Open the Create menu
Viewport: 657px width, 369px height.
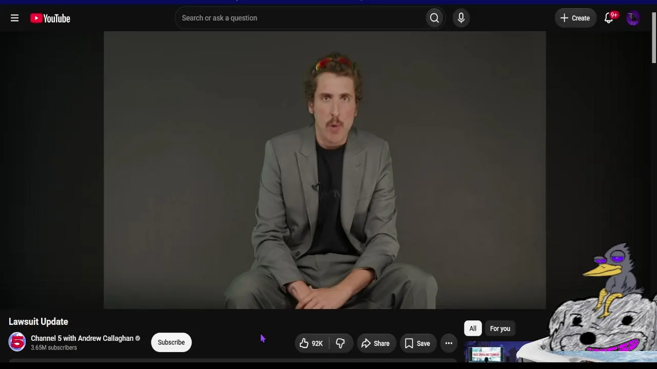[x=575, y=18]
